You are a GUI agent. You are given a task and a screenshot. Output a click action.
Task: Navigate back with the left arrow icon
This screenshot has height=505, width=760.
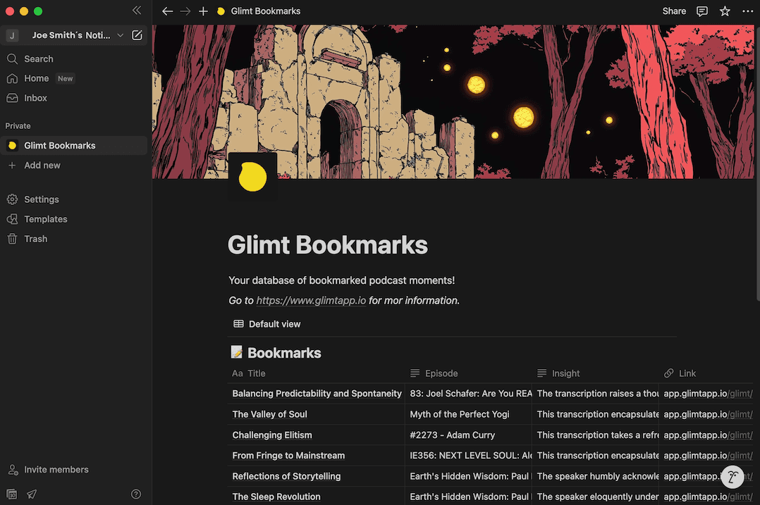click(167, 11)
